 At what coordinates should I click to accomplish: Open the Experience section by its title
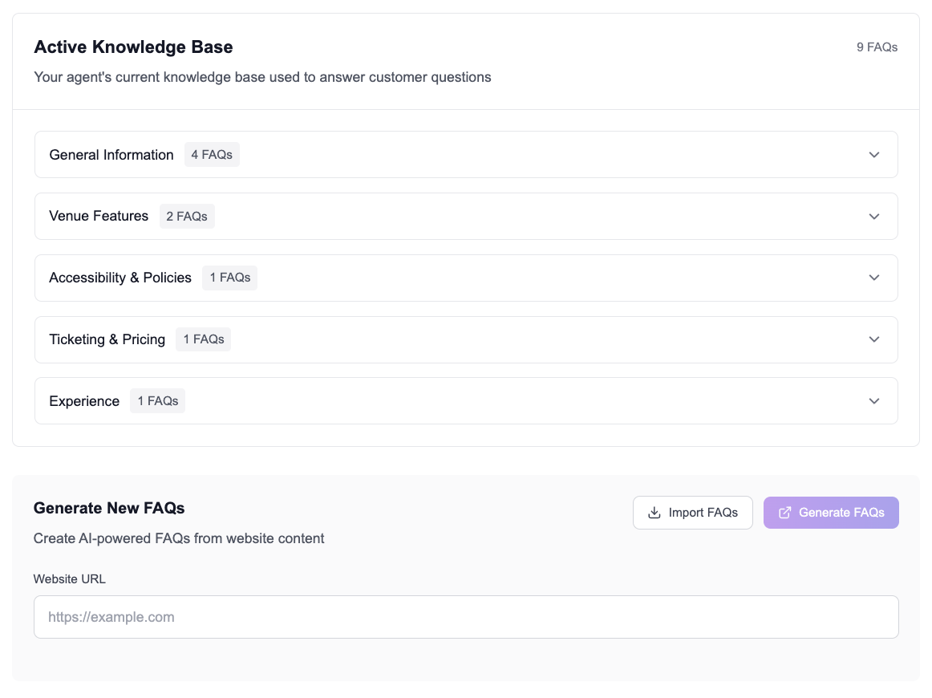pos(84,401)
